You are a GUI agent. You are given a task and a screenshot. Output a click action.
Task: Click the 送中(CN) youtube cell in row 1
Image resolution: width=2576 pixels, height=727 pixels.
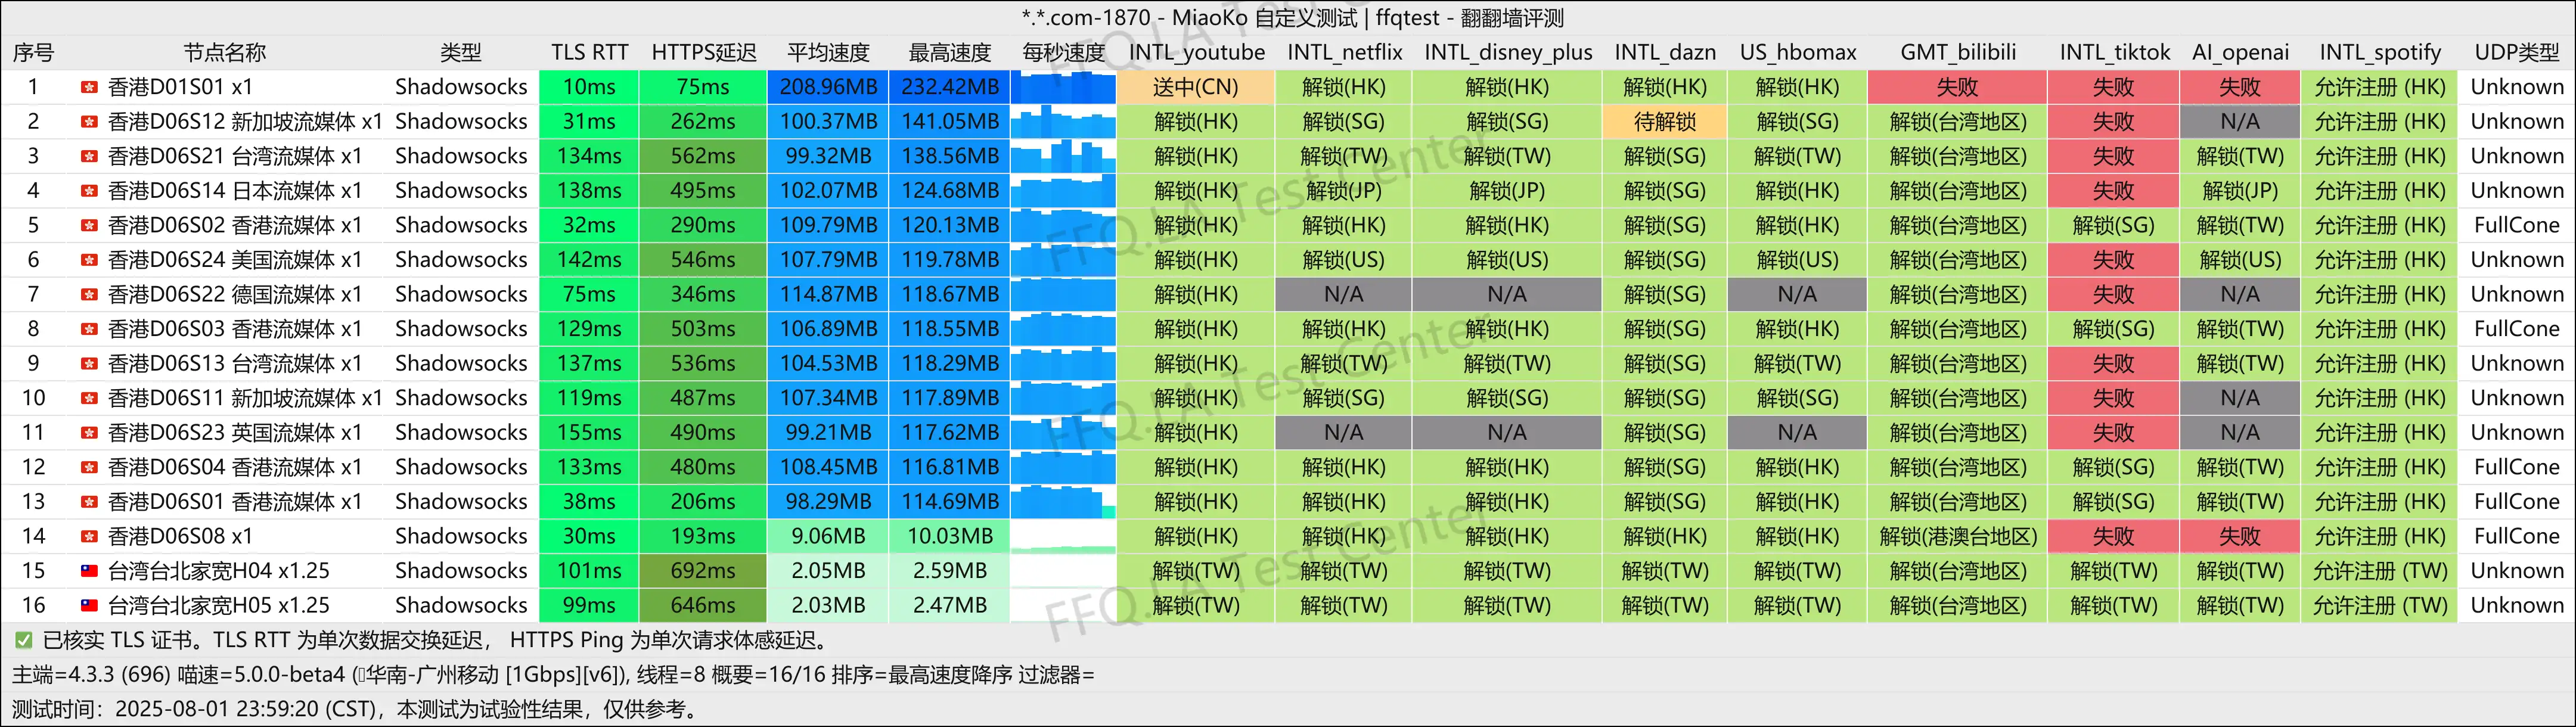[1196, 87]
